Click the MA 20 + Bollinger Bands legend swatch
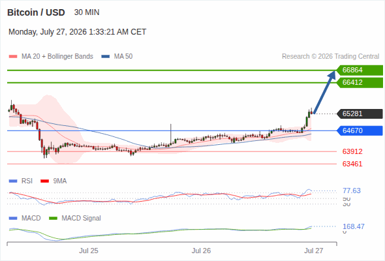 pos(13,57)
